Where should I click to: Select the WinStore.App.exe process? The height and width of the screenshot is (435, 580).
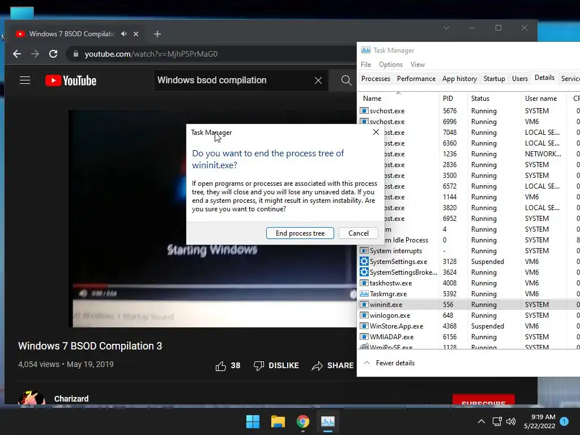coord(469,326)
